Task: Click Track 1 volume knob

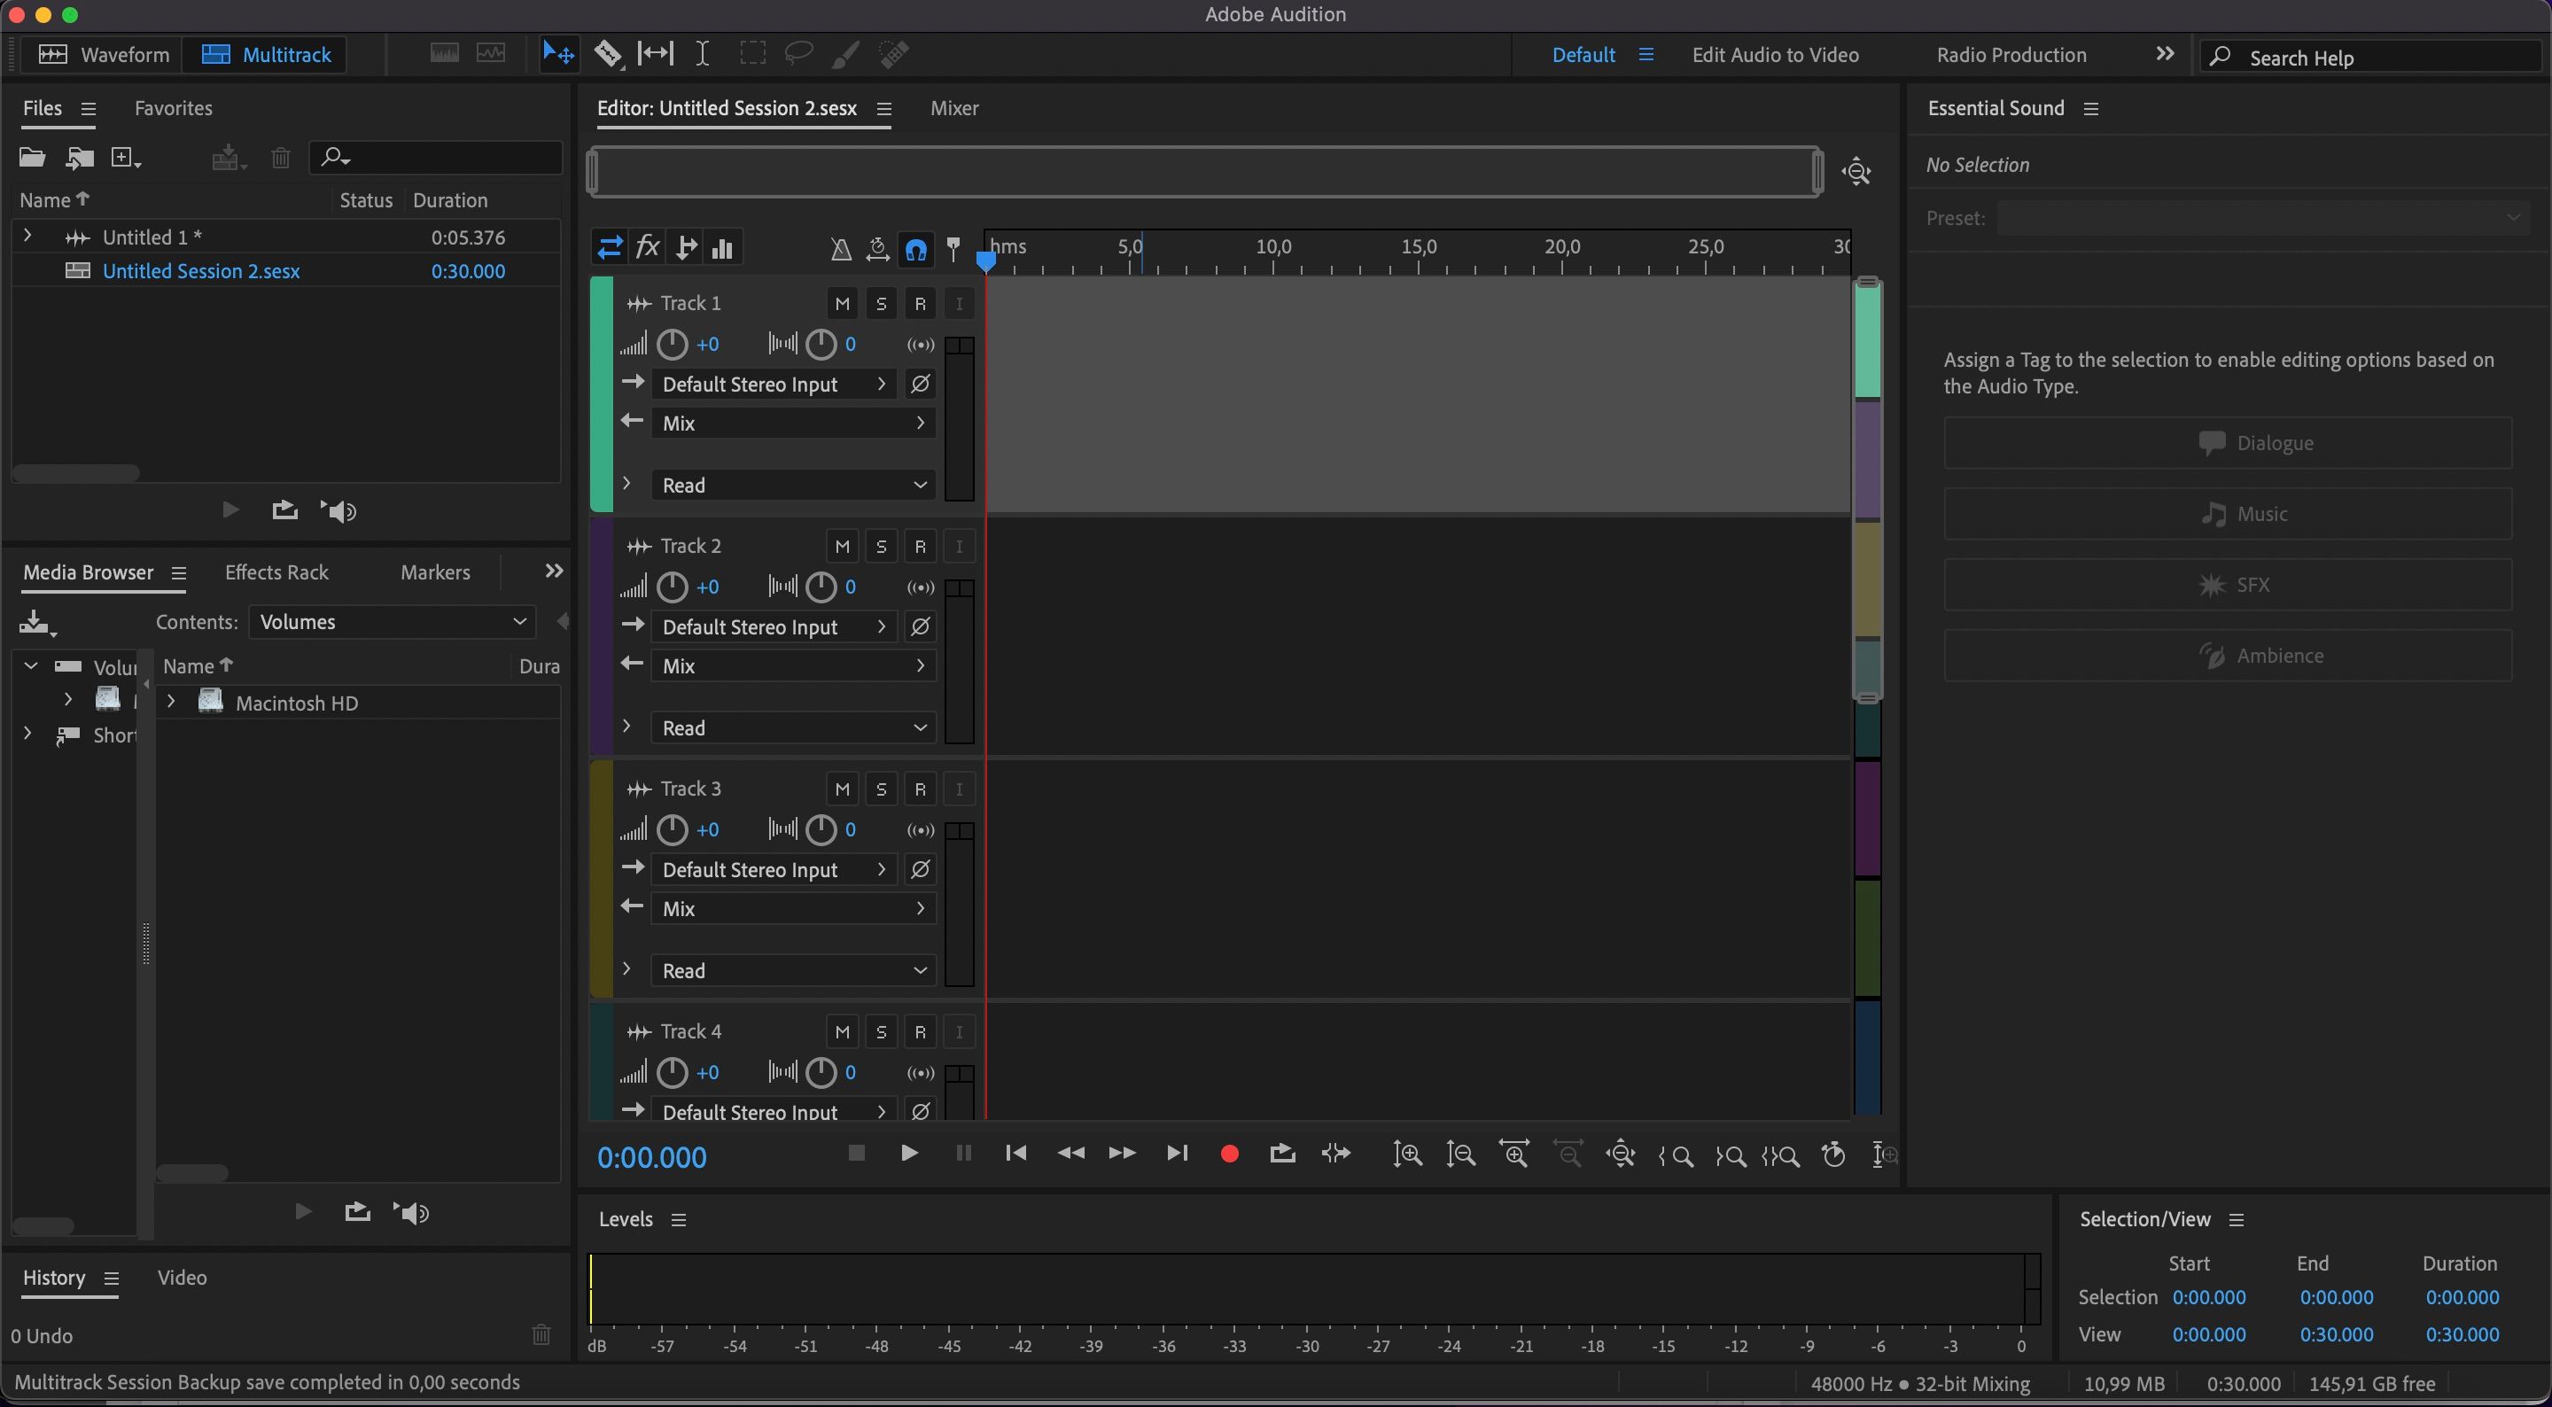Action: [x=672, y=345]
